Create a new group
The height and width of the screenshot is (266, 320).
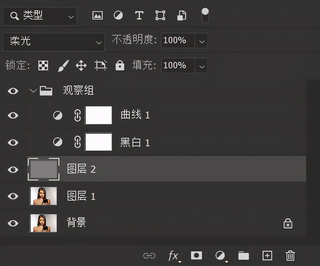244,256
